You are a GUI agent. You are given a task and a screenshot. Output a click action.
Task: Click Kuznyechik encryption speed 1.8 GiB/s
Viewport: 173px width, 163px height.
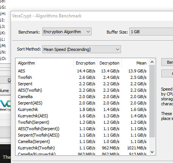point(87,109)
